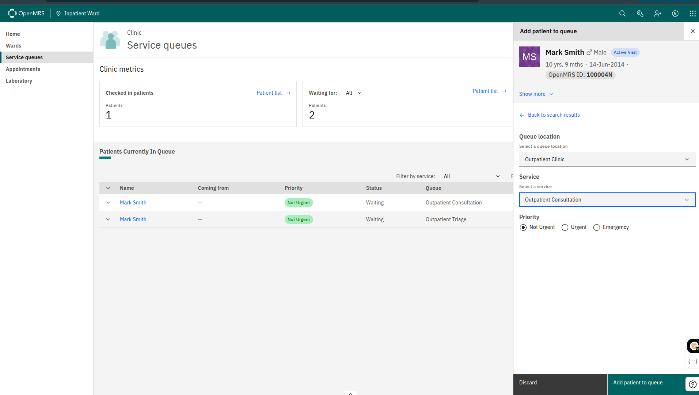The height and width of the screenshot is (395, 699).
Task: Open Wards in sidebar
Action: coord(47,46)
